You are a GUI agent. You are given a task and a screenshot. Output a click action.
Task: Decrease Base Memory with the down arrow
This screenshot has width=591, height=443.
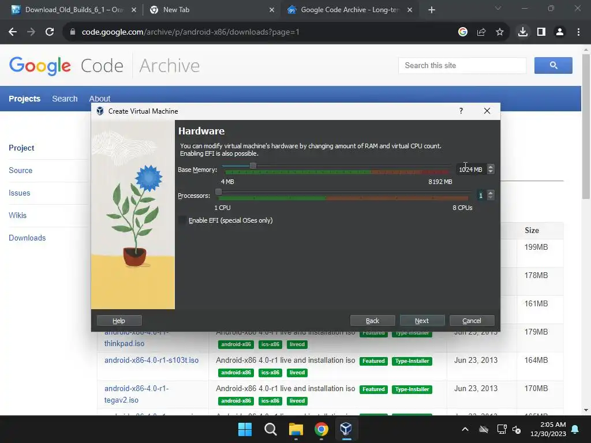pos(491,172)
